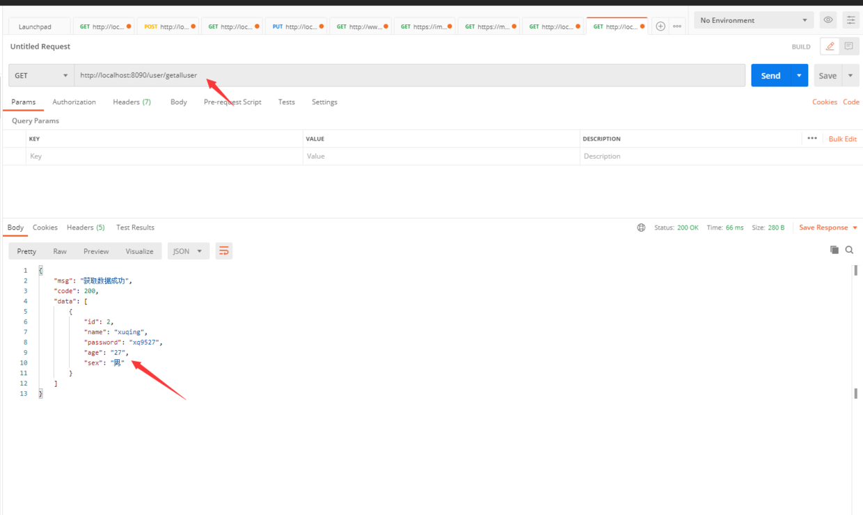The height and width of the screenshot is (515, 863).
Task: Click the wrap lines icon in response toolbar
Action: (x=224, y=251)
